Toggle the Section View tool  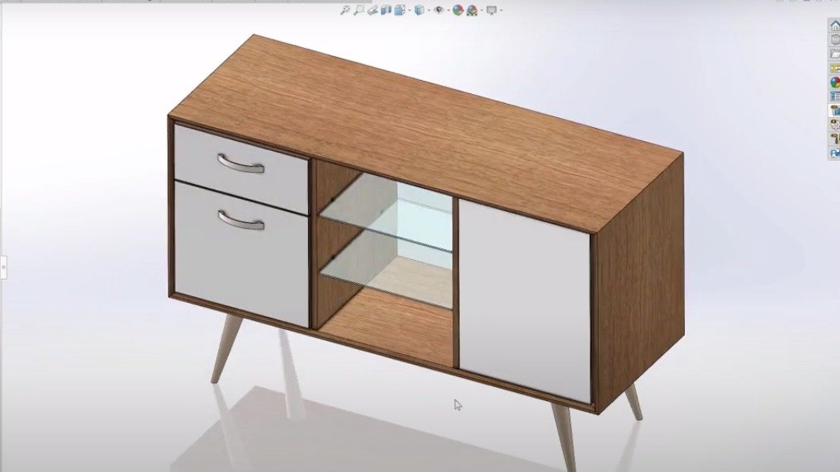(x=386, y=10)
